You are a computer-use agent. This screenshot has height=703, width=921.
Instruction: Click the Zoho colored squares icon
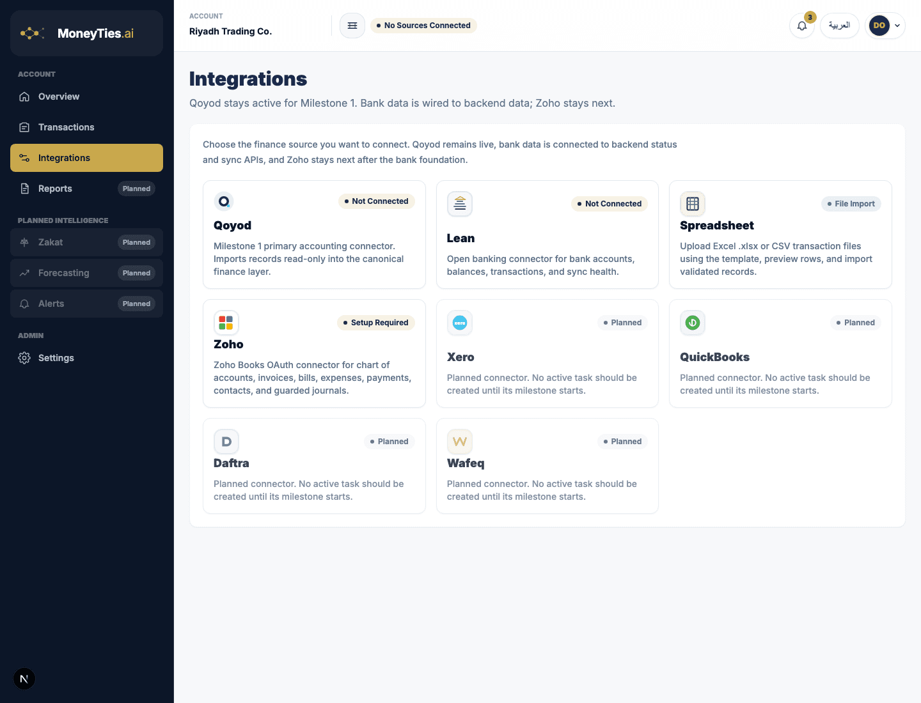click(x=226, y=323)
